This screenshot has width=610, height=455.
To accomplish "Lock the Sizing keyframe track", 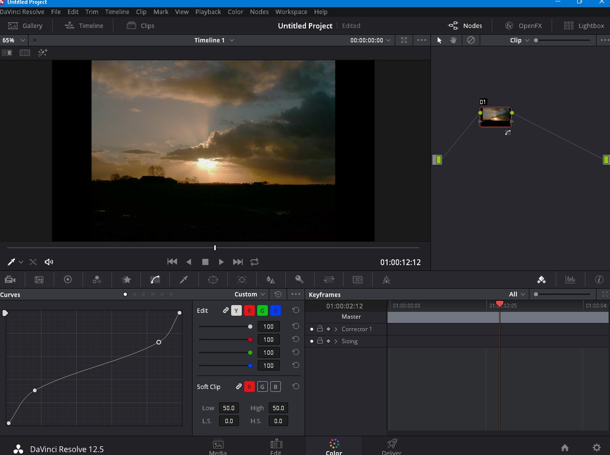I will 320,341.
